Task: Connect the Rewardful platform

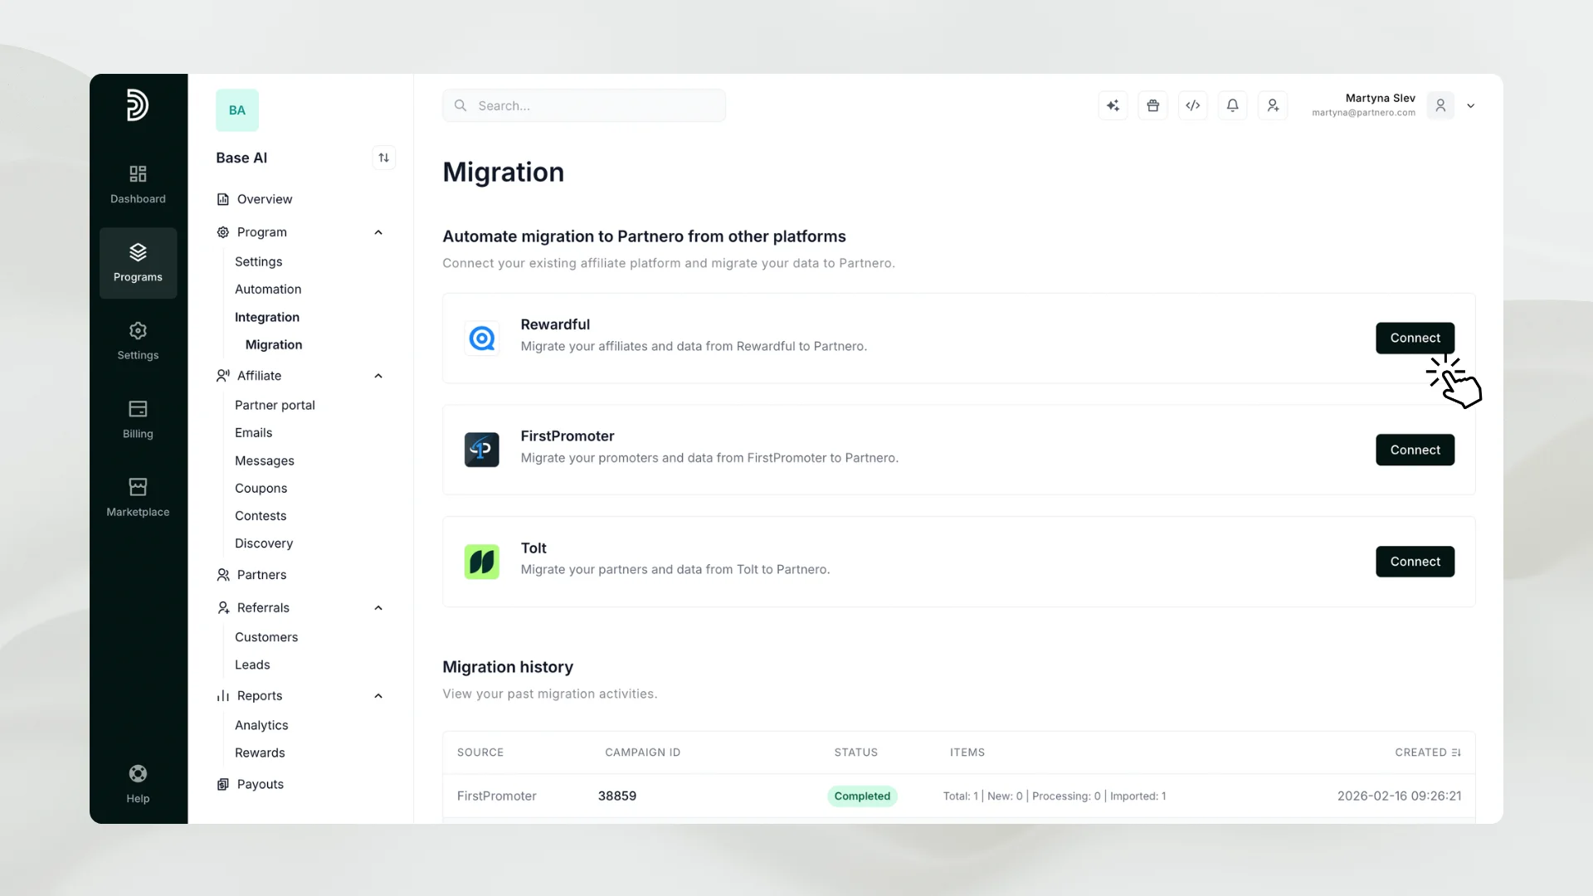Action: 1415,338
